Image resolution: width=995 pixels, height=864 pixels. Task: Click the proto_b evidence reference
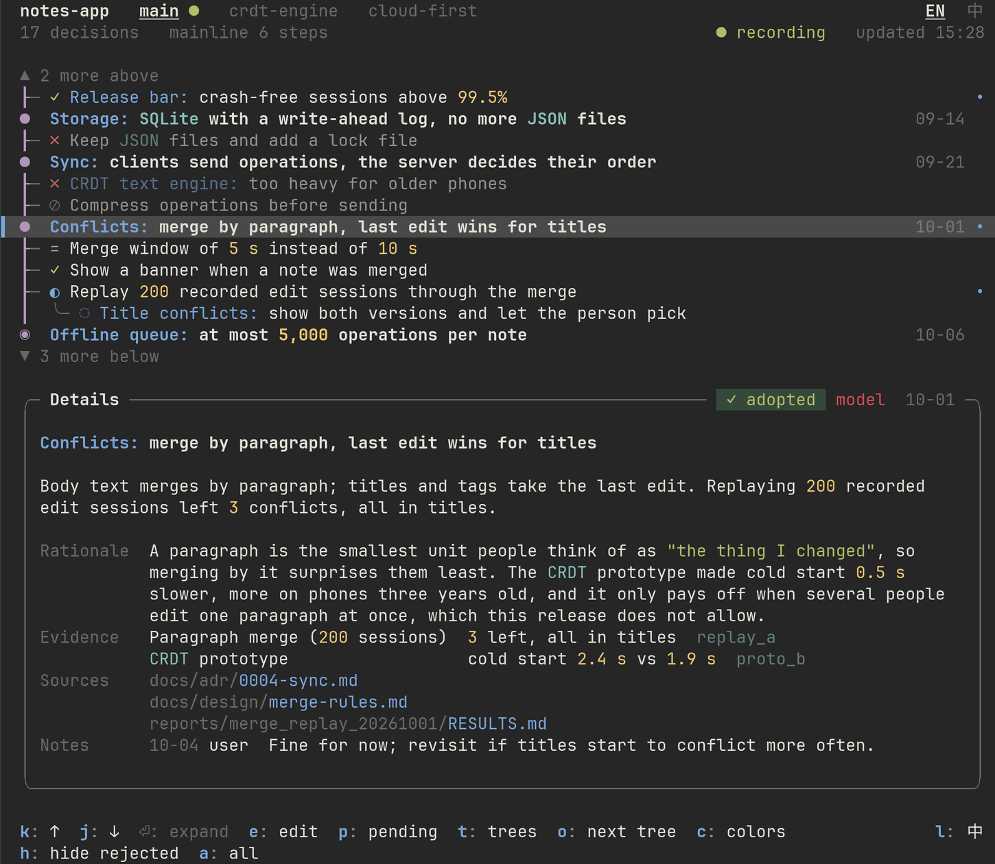(771, 659)
